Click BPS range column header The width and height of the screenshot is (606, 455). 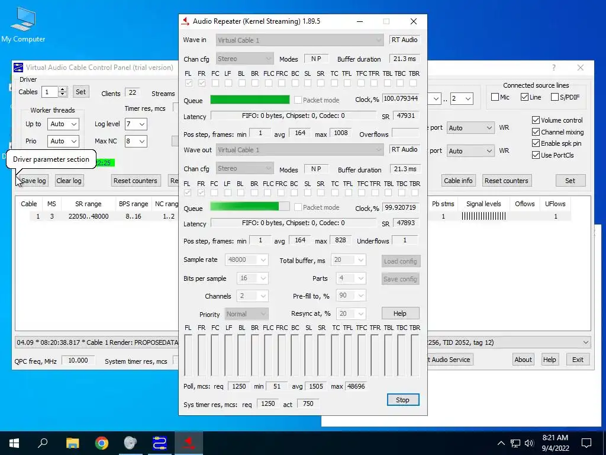(133, 204)
